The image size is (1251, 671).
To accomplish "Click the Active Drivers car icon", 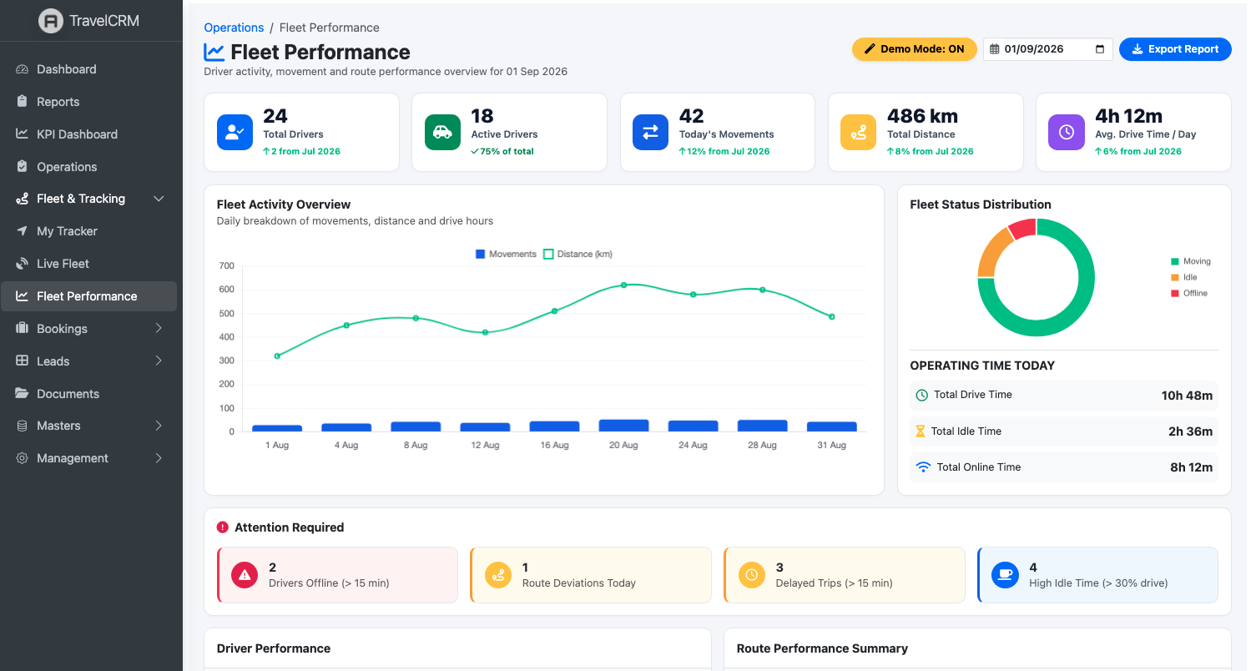I will pyautogui.click(x=442, y=132).
